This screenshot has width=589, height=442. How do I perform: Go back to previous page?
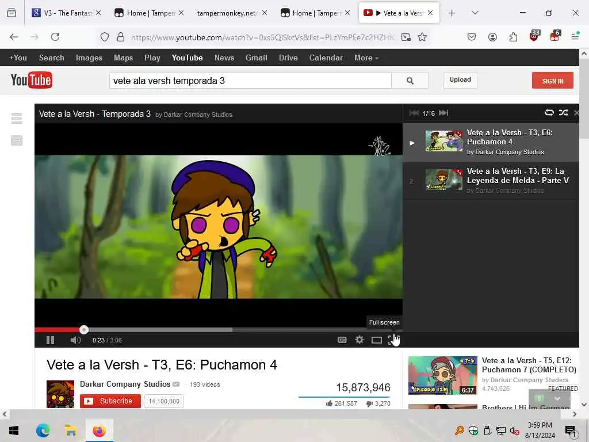(14, 37)
